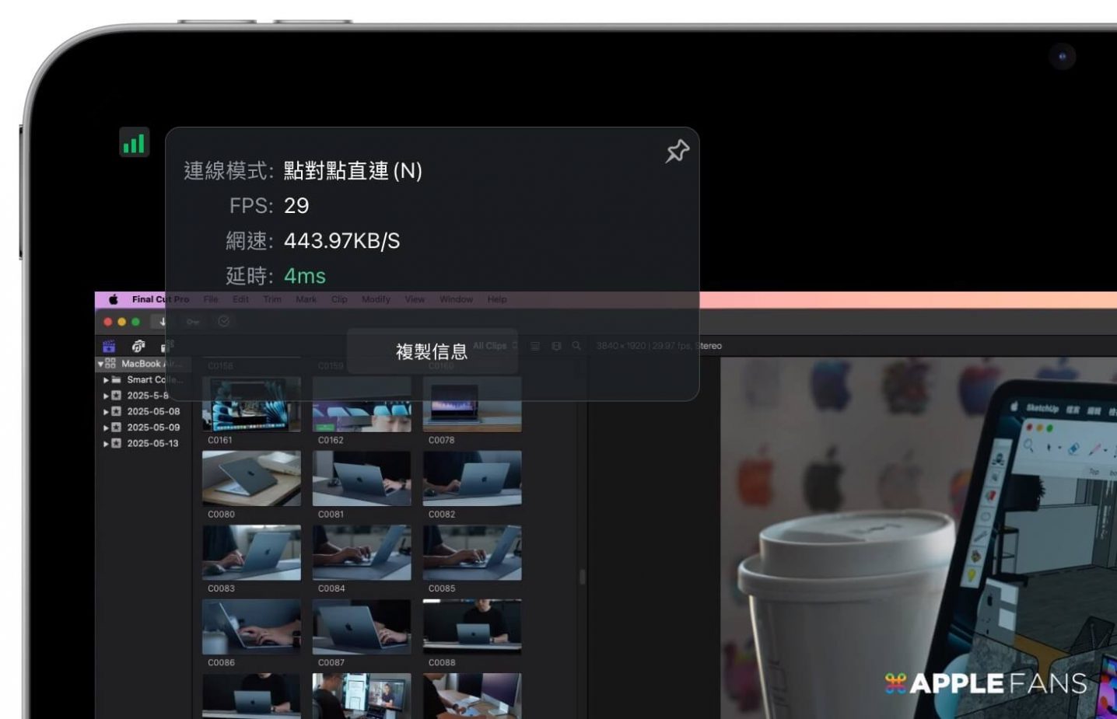
Task: Collapse the MacBook Air library tree
Action: click(100, 364)
